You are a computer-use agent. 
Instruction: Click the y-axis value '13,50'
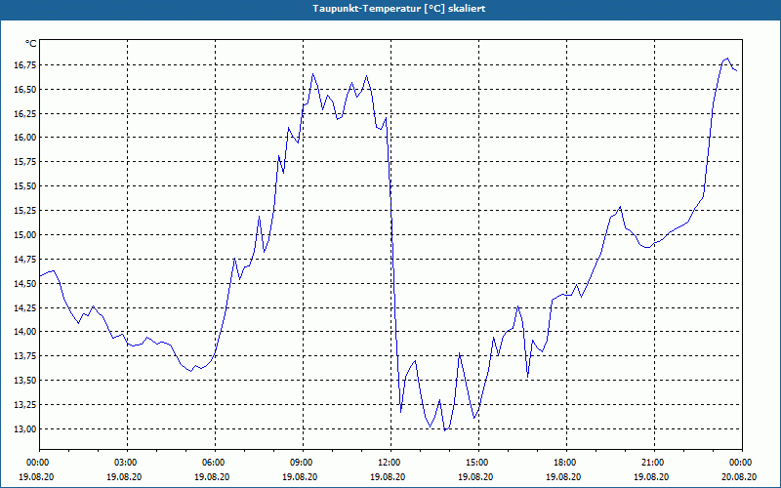(x=26, y=381)
